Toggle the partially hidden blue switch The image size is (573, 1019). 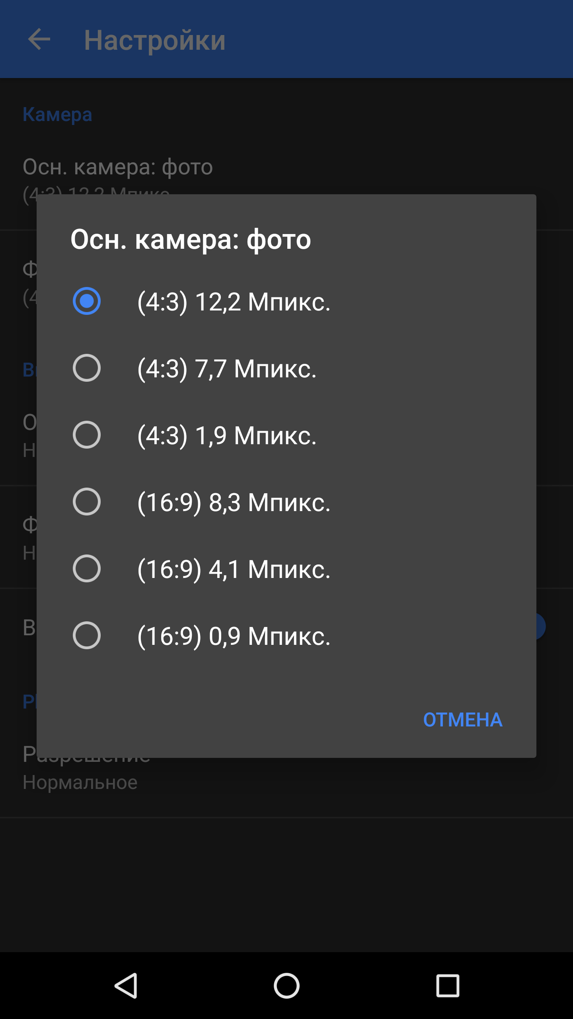tap(541, 627)
